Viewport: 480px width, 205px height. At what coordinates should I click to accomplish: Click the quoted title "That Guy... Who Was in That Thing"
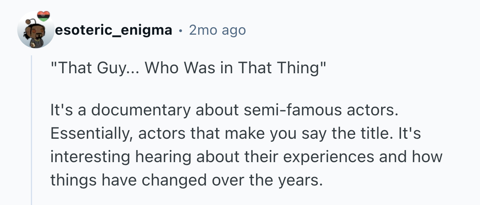[188, 68]
